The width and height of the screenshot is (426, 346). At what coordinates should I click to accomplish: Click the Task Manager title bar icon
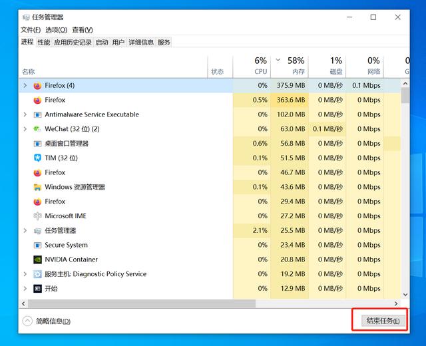26,17
